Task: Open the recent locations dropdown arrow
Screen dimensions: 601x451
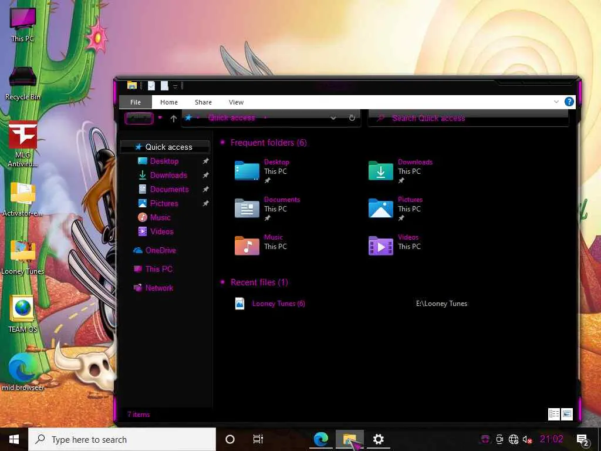Action: click(160, 117)
